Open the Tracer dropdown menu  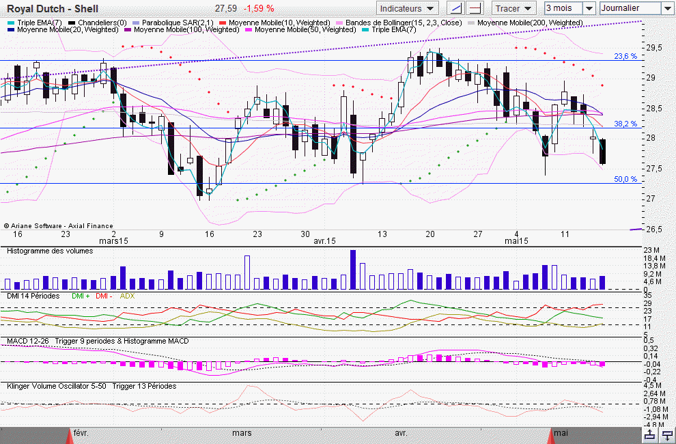tap(514, 8)
